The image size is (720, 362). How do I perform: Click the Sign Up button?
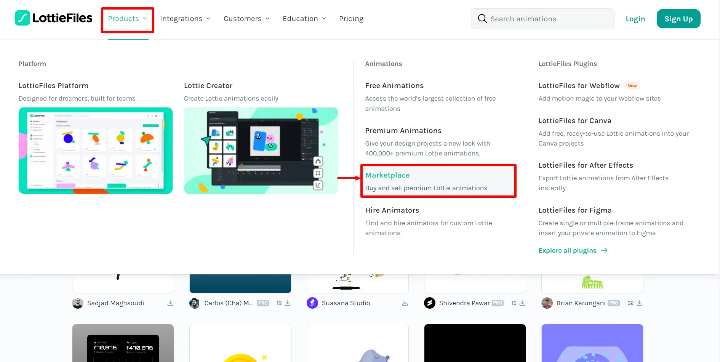coord(678,19)
